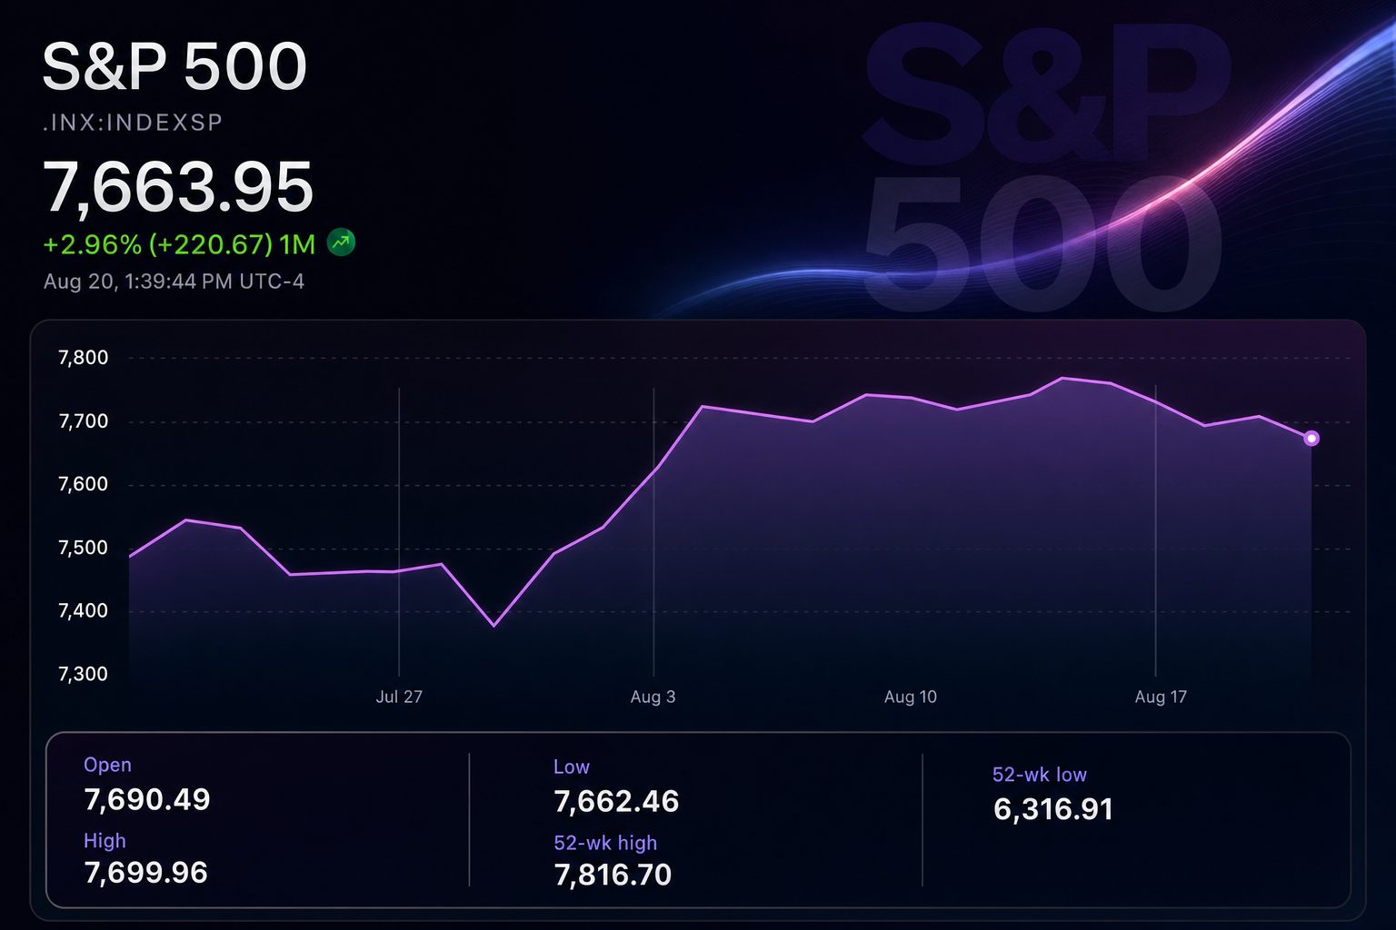
Task: Click the Aug 20, 1:39:44 PM timestamp
Action: pyautogui.click(x=174, y=282)
